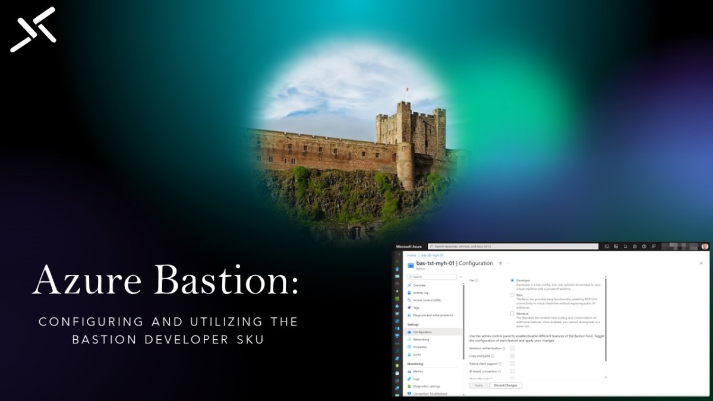Collapse the resource menu panel
Image resolution: width=713 pixels, height=401 pixels.
pos(461,277)
